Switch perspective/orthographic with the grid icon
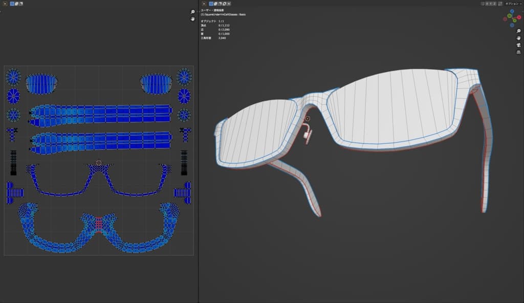 (518, 52)
